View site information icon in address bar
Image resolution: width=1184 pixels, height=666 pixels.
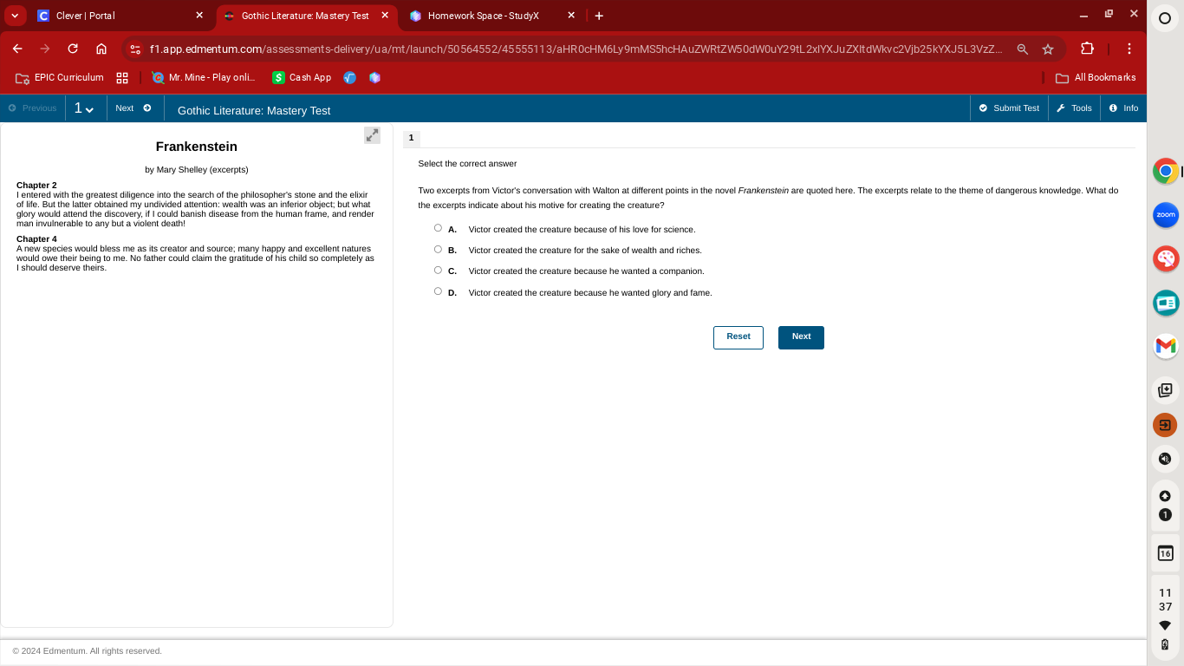coord(135,49)
